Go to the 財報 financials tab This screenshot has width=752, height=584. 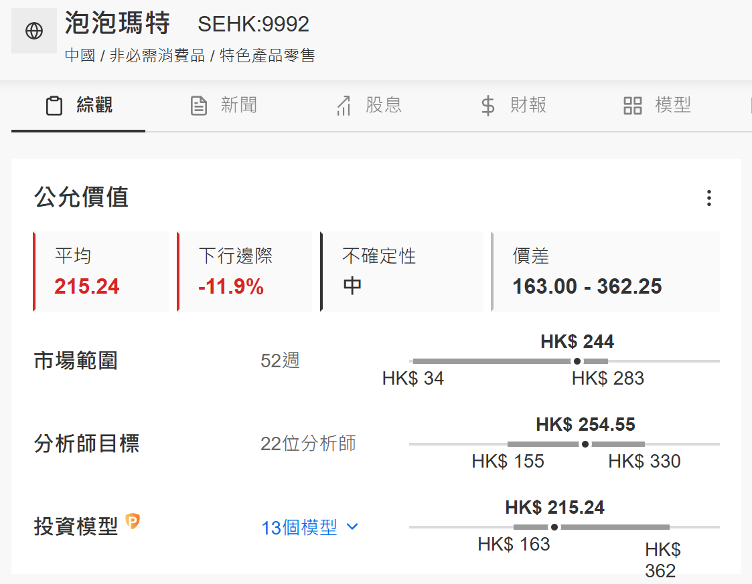pyautogui.click(x=514, y=106)
